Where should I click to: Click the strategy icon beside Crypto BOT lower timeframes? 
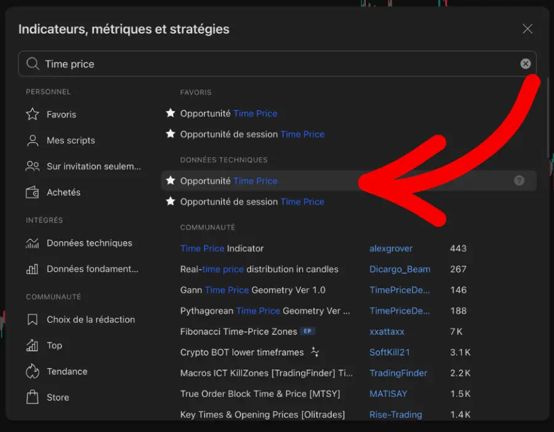(315, 352)
